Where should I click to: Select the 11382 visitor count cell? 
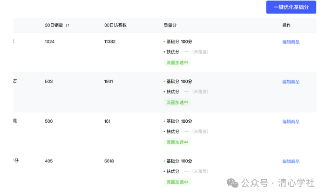point(111,42)
